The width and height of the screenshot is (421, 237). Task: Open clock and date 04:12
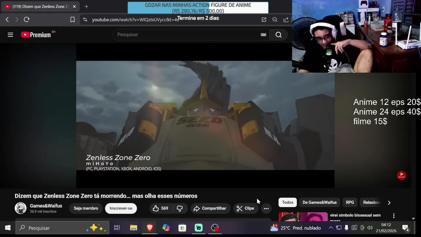pyautogui.click(x=386, y=228)
